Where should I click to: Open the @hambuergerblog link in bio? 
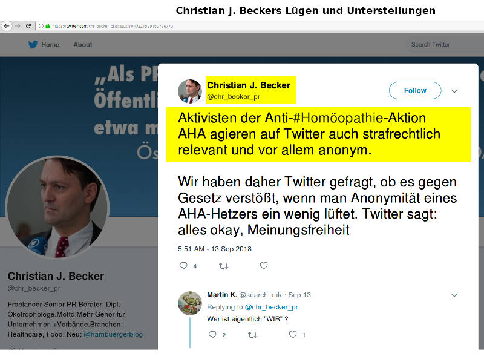tap(113, 334)
